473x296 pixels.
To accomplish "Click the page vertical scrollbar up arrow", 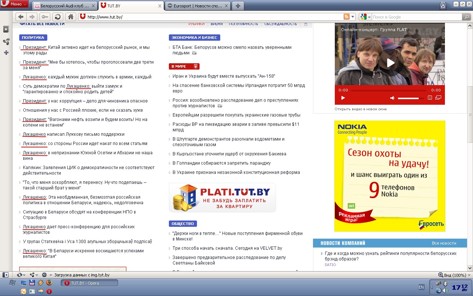I will coord(470,26).
